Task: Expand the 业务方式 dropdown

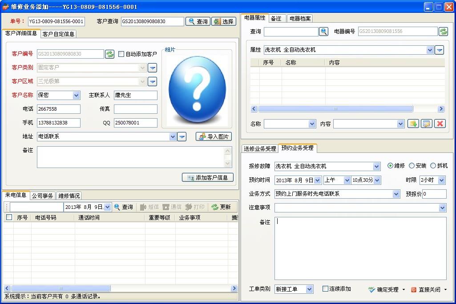Action: [x=396, y=194]
